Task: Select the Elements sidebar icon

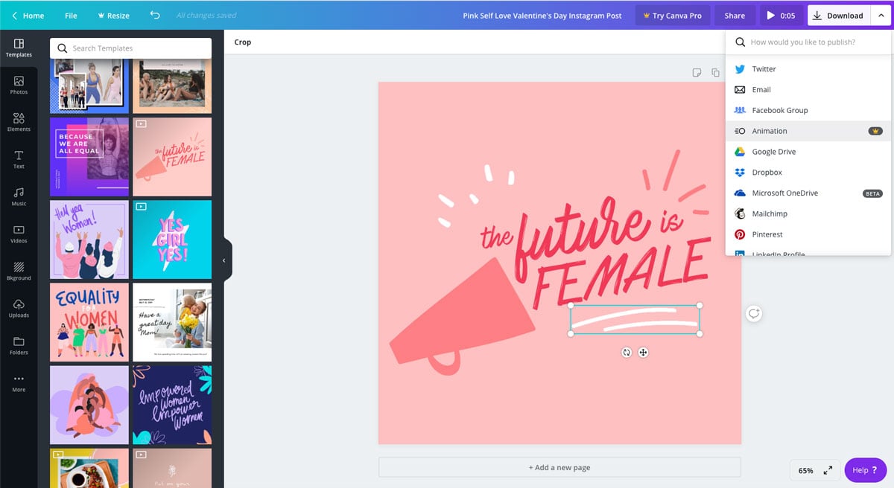Action: click(x=19, y=122)
